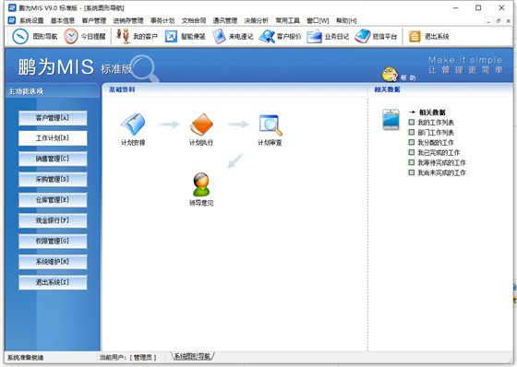Minimize the inner child window
517x367 pixels.
pyautogui.click(x=488, y=21)
